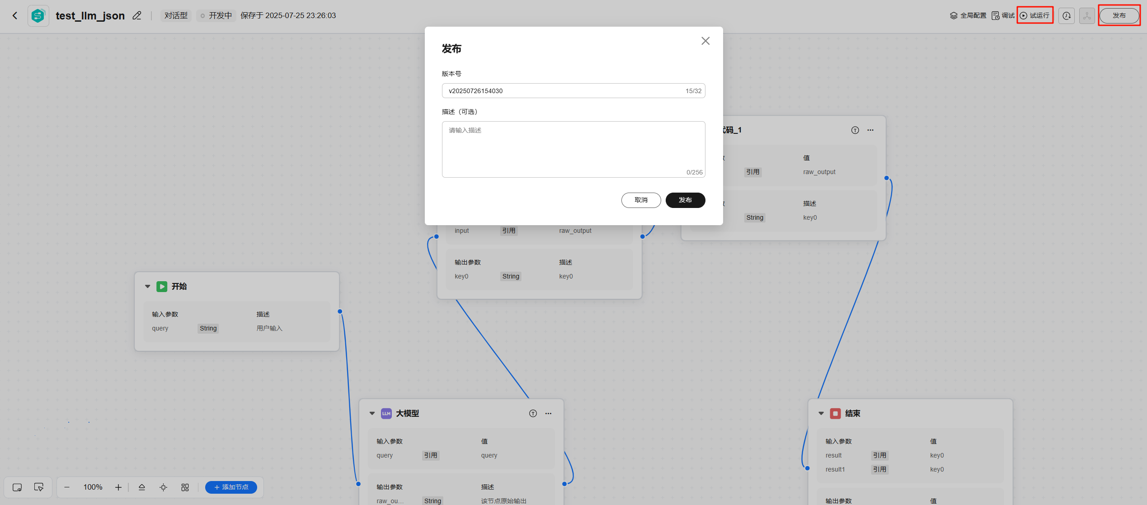Click 试运行 trial run button
The height and width of the screenshot is (505, 1147).
(1035, 16)
